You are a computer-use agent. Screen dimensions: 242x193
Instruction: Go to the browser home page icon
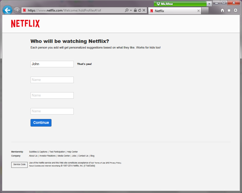tap(222, 10)
